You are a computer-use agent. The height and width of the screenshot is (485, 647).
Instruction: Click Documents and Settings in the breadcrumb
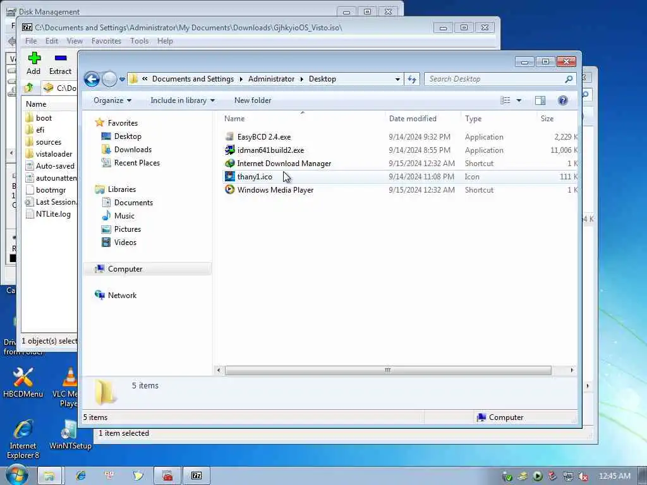[x=193, y=79]
